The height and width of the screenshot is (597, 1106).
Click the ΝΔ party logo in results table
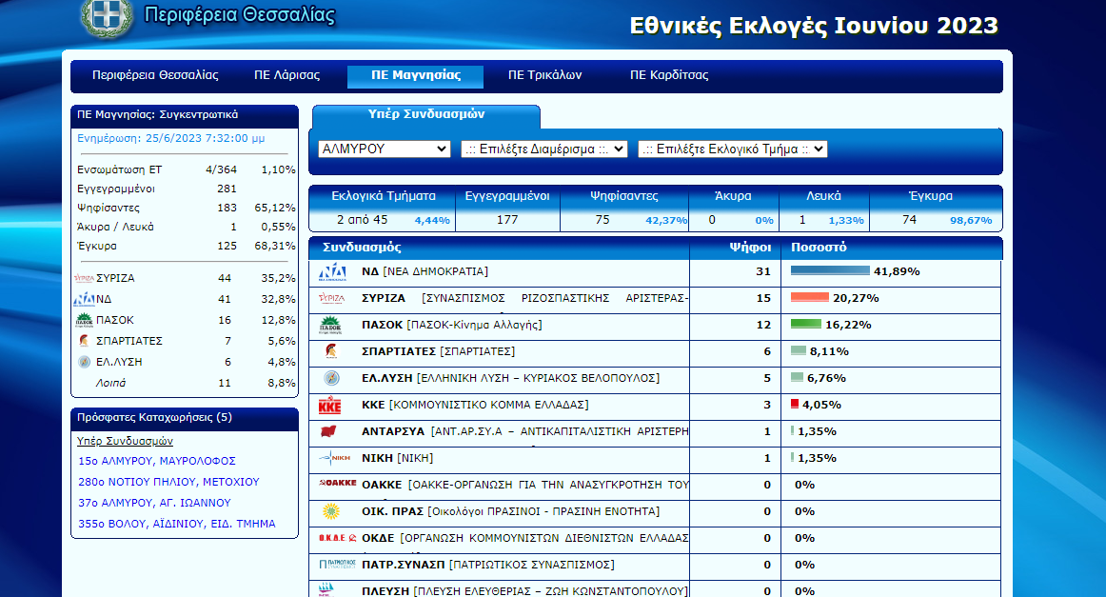[333, 273]
